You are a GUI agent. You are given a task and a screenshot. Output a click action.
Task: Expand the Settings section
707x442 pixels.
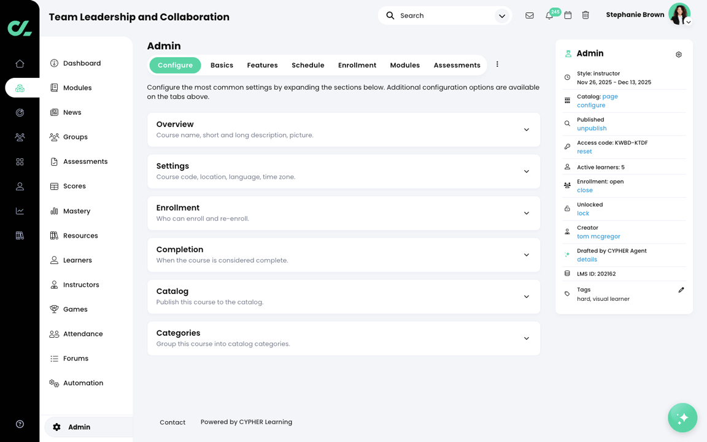coord(344,171)
